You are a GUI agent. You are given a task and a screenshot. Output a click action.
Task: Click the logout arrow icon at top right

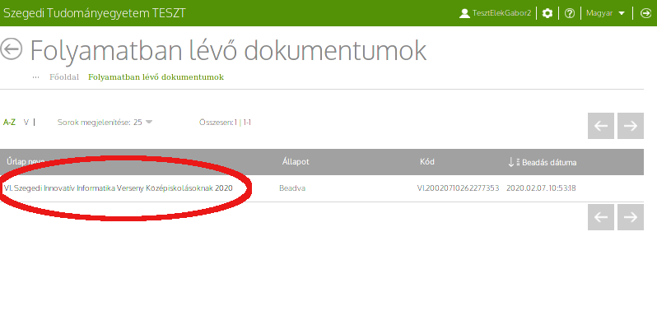pyautogui.click(x=646, y=13)
